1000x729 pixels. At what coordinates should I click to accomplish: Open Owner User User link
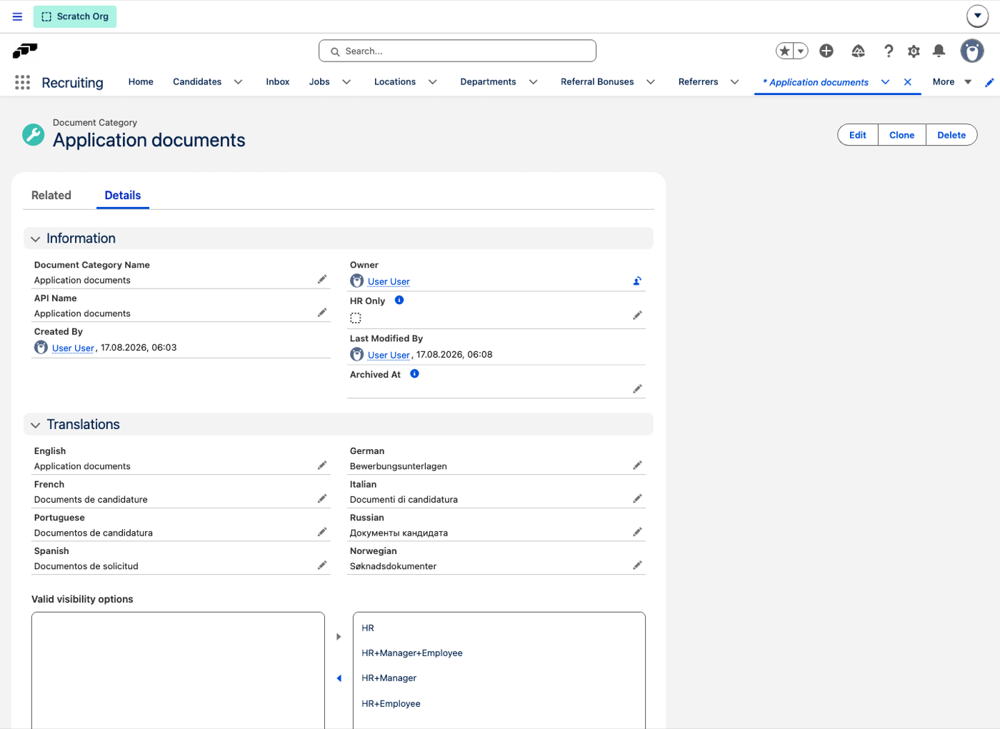click(x=389, y=281)
